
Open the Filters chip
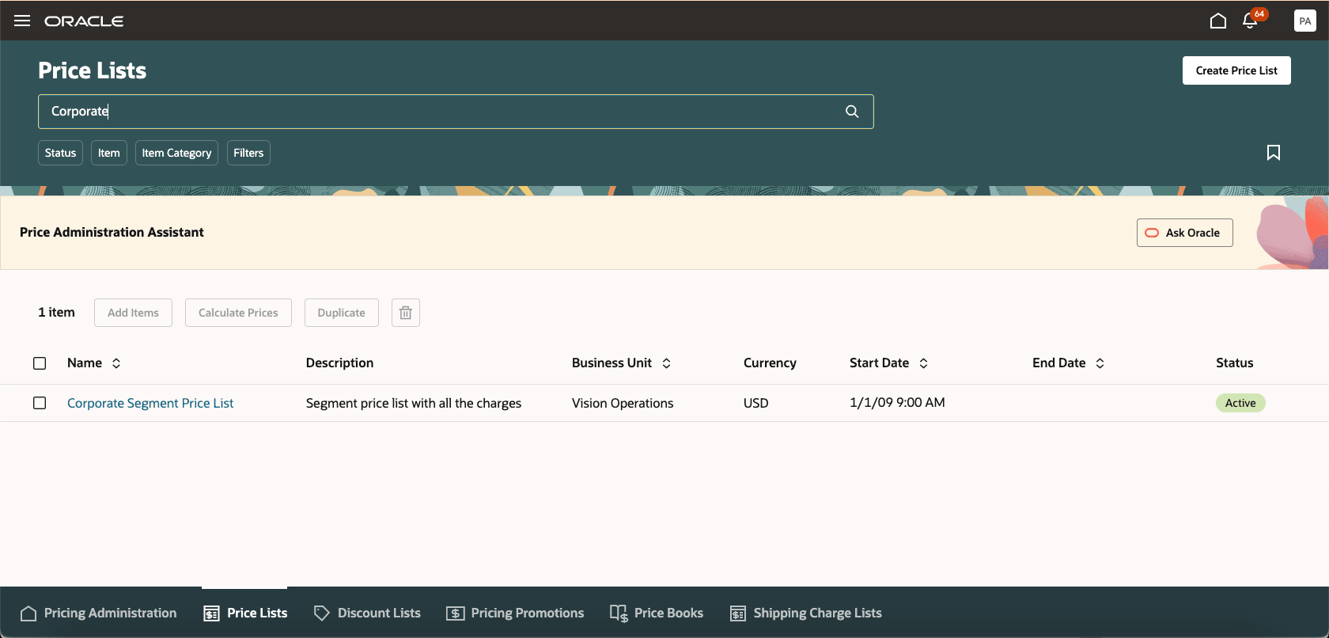coord(248,153)
